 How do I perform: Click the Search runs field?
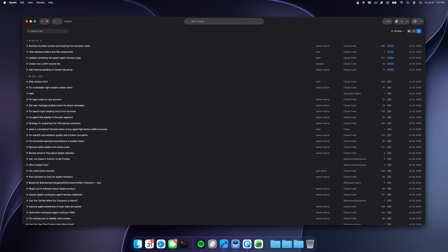tap(47, 31)
